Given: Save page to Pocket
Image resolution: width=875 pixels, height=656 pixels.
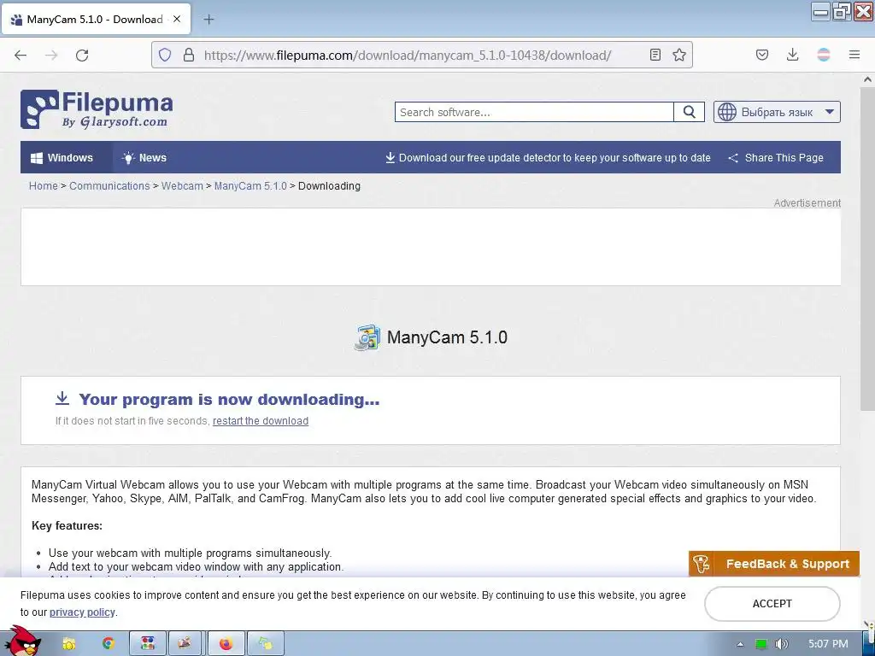Looking at the screenshot, I should (x=761, y=55).
